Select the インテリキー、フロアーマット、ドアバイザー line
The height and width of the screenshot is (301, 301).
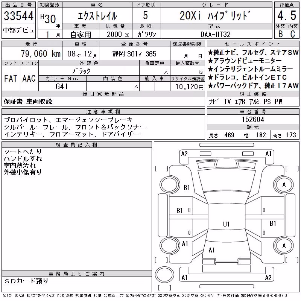tap(71, 134)
